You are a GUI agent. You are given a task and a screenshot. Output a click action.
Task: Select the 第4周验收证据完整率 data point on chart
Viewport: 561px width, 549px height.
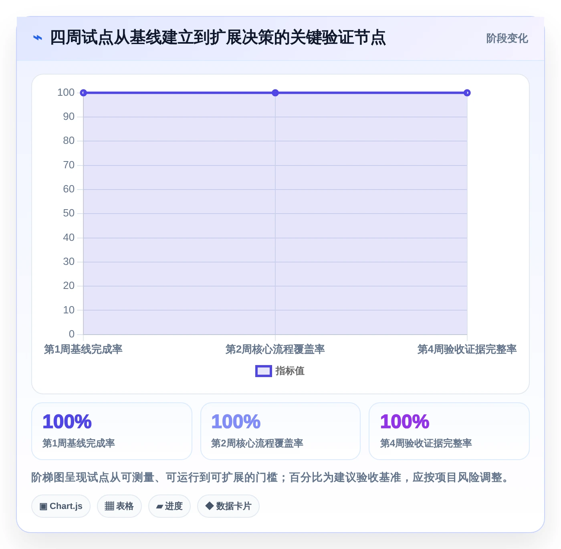point(467,93)
